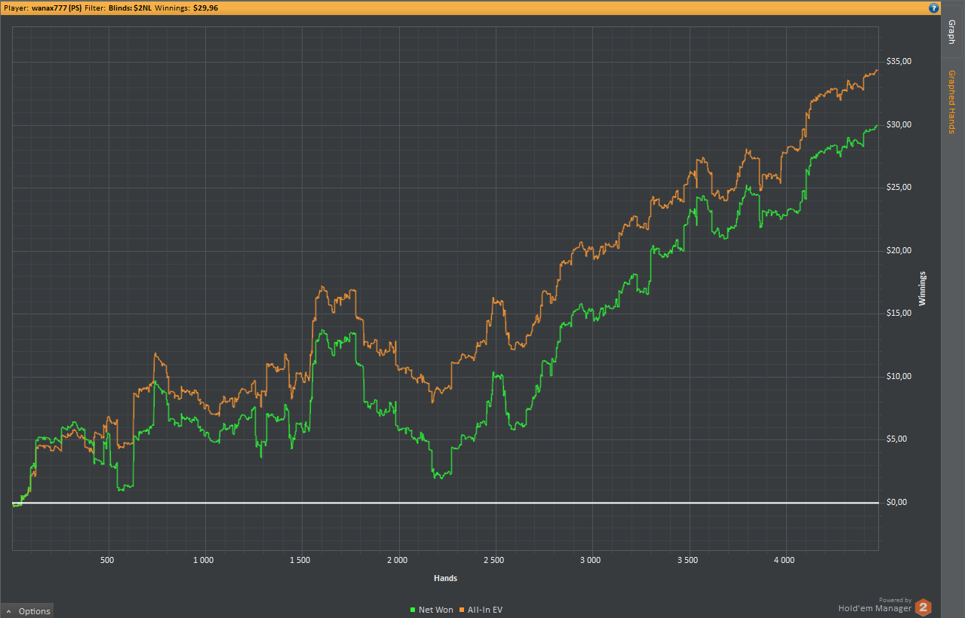Click the orange All-In EV color square
This screenshot has height=618, width=965.
click(461, 610)
